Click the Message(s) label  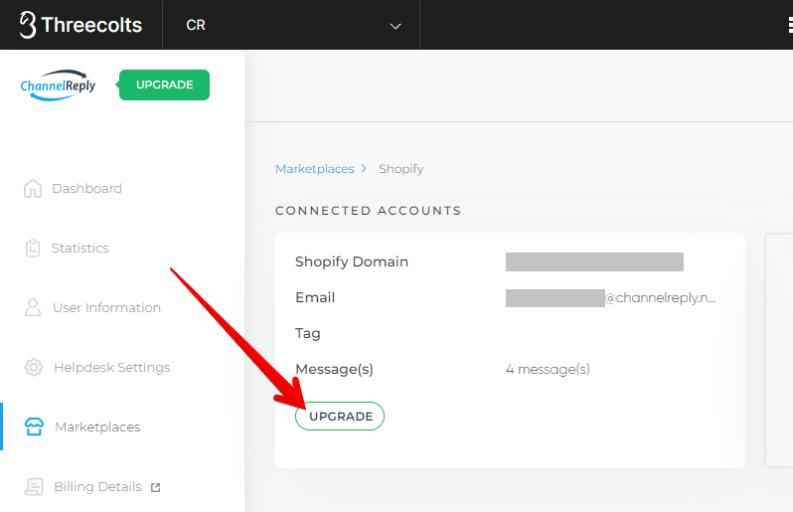click(334, 369)
